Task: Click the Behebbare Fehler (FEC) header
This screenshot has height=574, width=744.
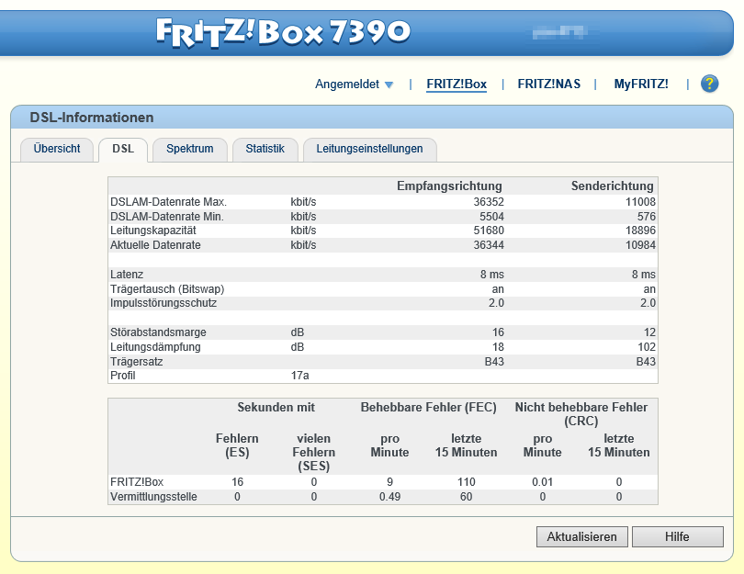Action: pos(430,407)
